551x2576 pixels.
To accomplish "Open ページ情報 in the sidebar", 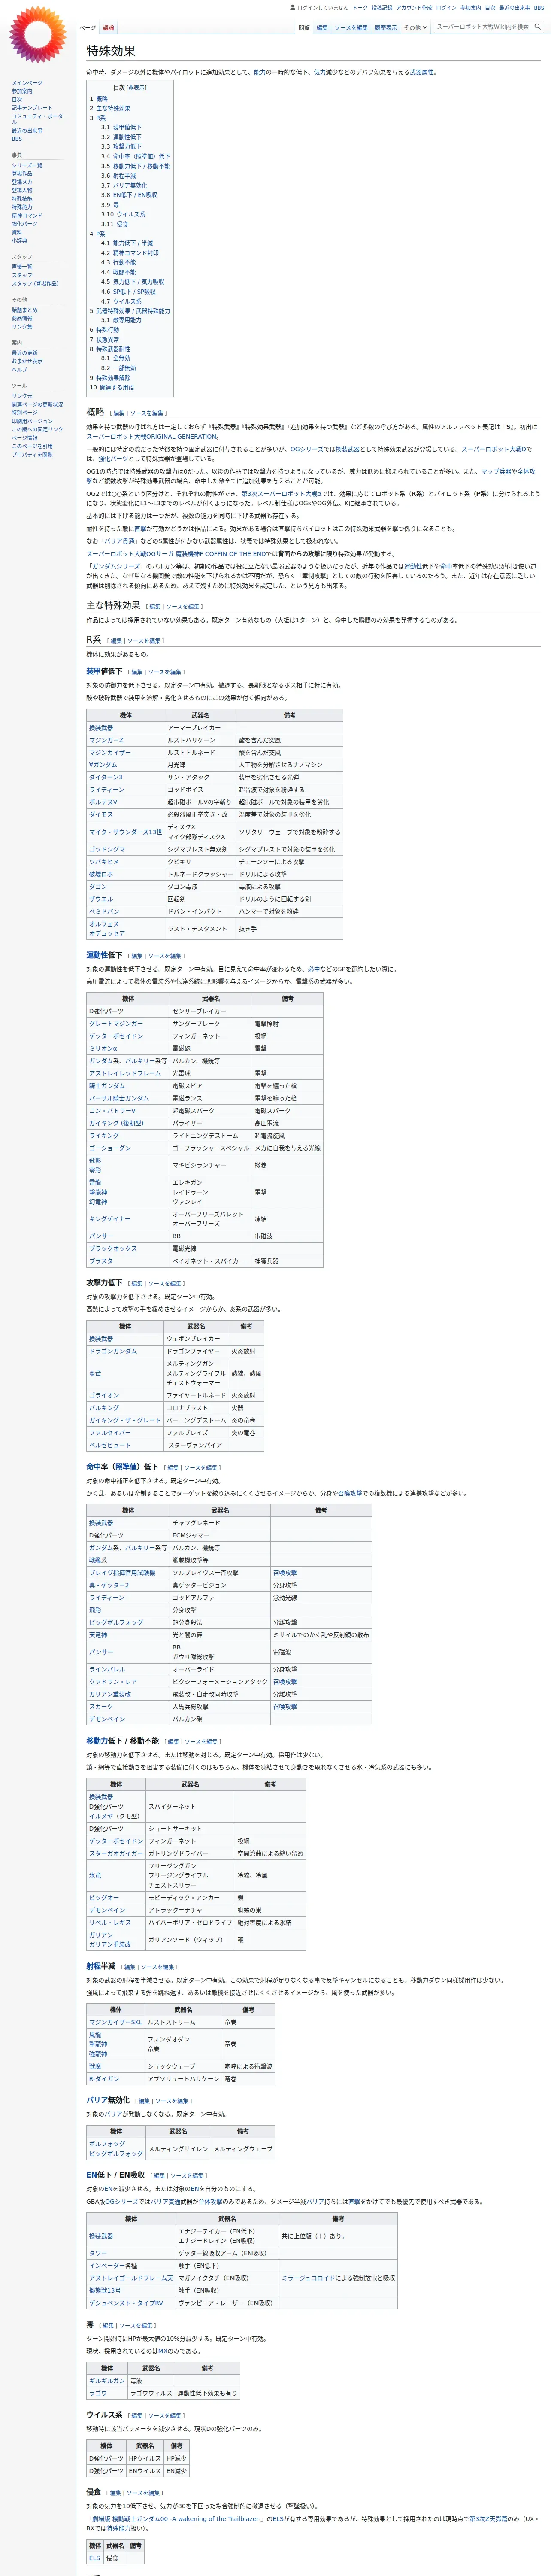I will coord(24,438).
